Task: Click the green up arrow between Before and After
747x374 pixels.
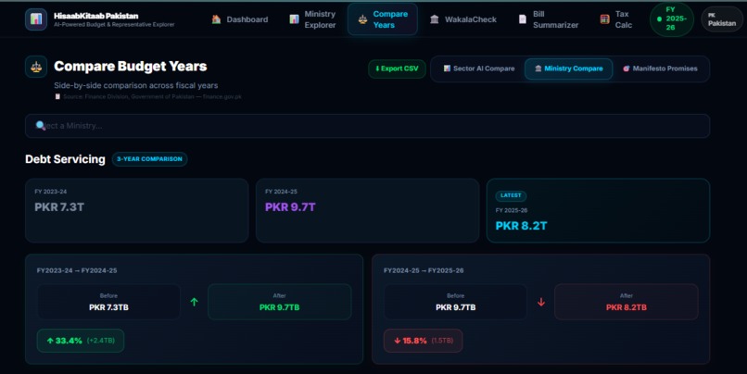Action: [x=194, y=302]
